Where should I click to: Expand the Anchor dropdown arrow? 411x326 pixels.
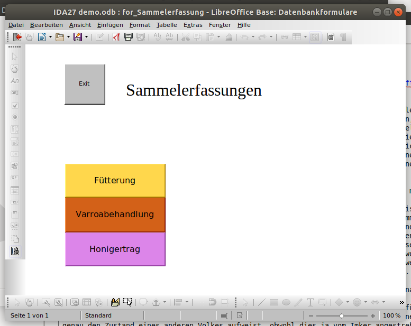pyautogui.click(x=165, y=302)
